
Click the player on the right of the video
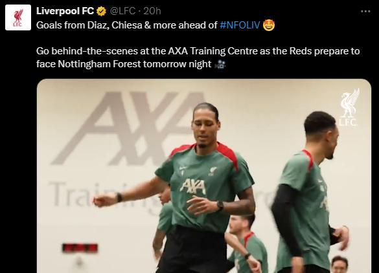(x=310, y=192)
